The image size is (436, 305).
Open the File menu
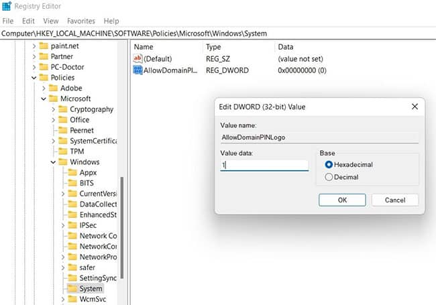(x=8, y=21)
